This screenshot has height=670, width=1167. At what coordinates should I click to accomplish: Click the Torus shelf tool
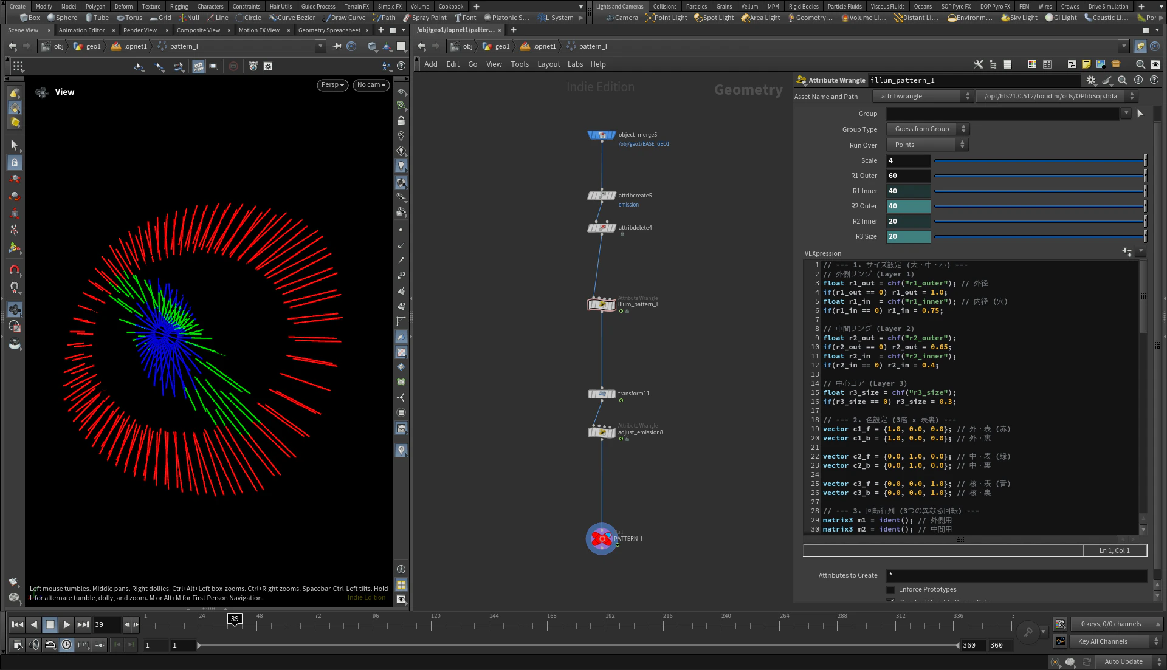pos(129,18)
